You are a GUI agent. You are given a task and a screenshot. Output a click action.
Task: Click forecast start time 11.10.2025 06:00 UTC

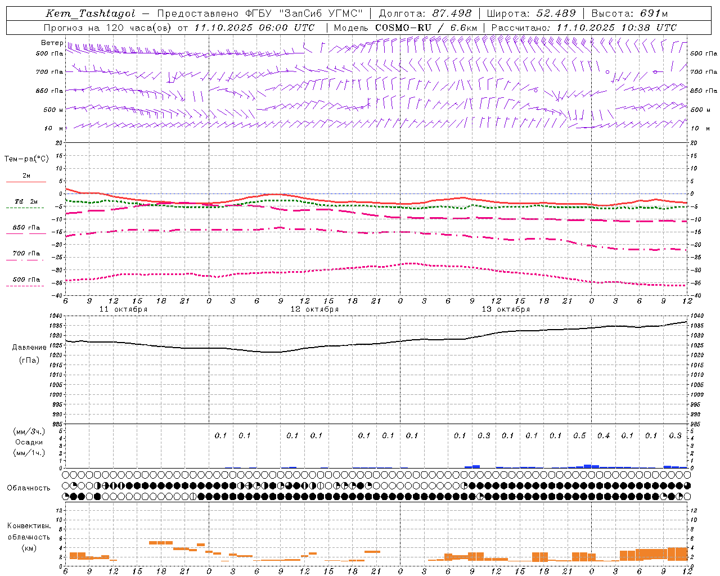pyautogui.click(x=254, y=28)
